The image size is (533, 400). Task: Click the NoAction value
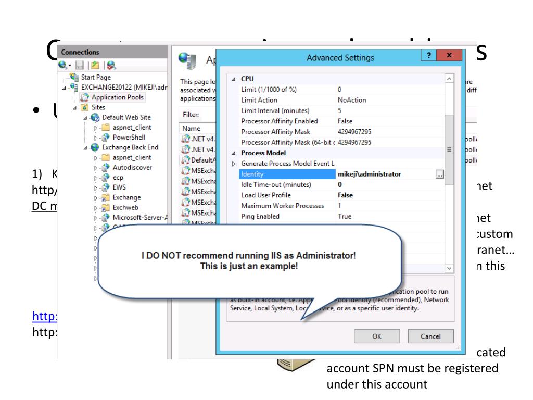[x=352, y=100]
